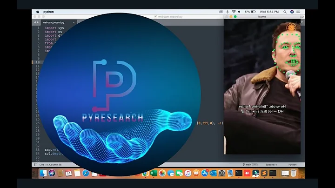
Task: Click line number 33 in the gutter
Action: tap(38, 150)
